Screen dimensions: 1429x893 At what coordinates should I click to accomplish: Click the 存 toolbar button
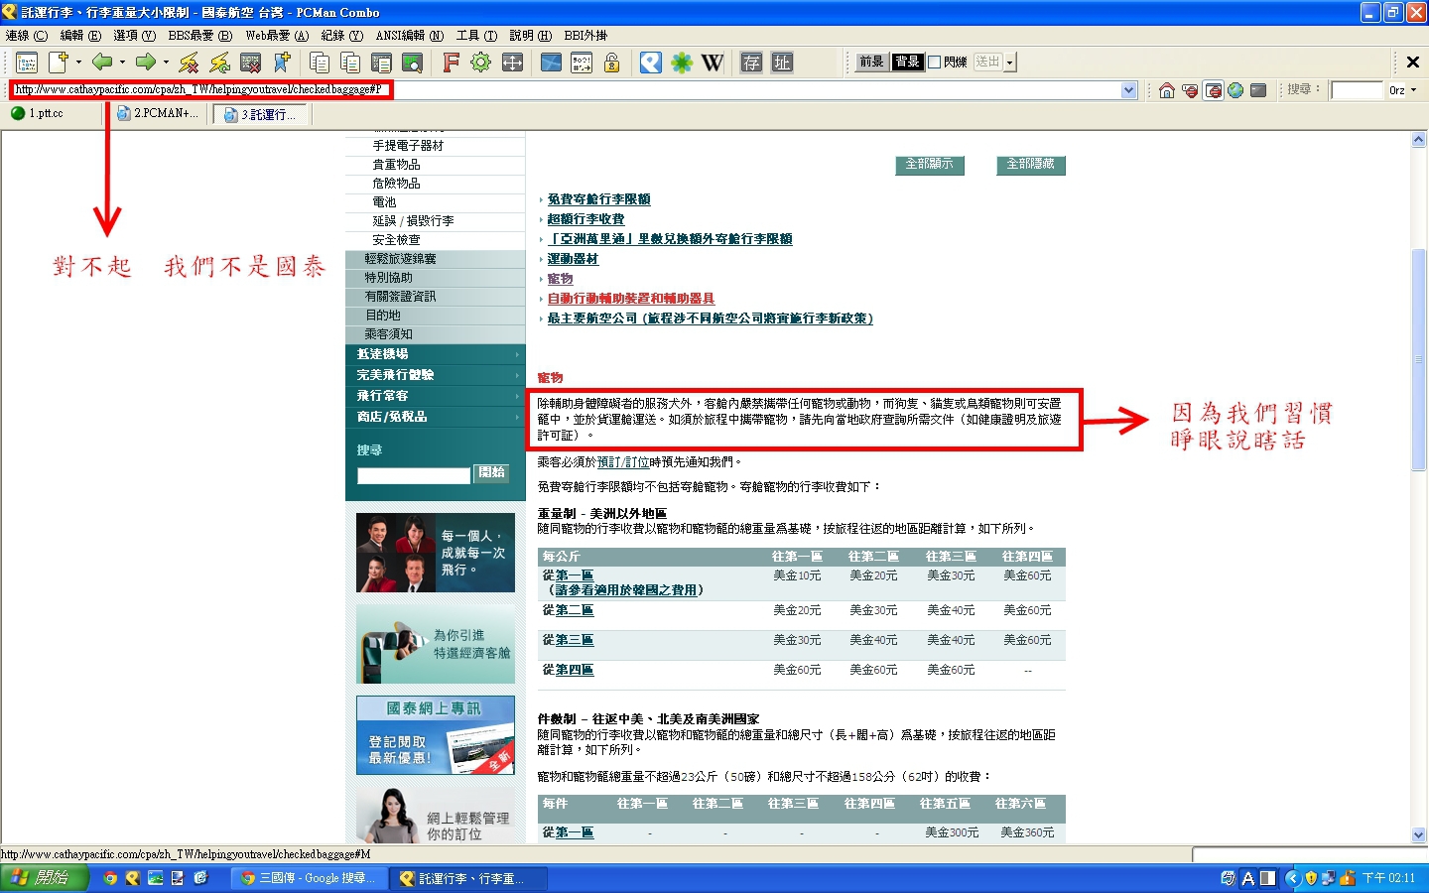(x=751, y=63)
